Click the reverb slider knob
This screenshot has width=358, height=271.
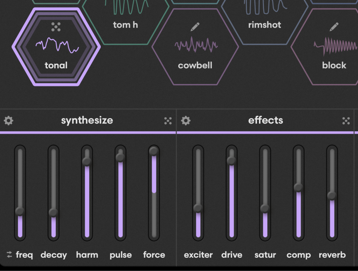(x=332, y=195)
